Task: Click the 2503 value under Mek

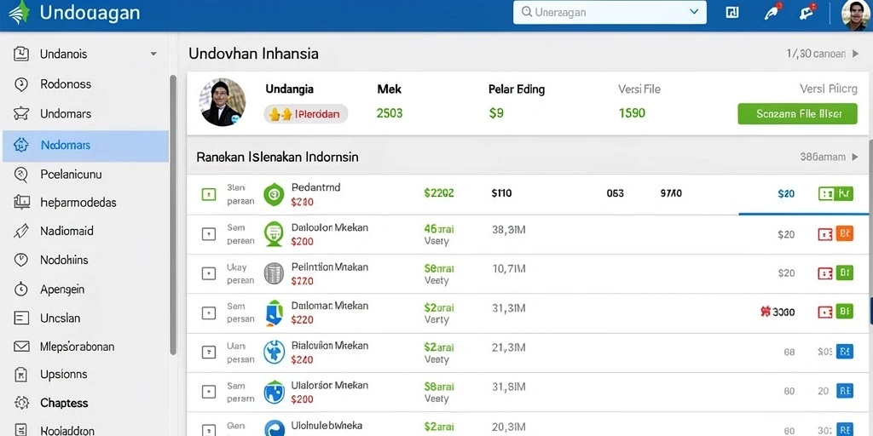Action: [x=389, y=113]
